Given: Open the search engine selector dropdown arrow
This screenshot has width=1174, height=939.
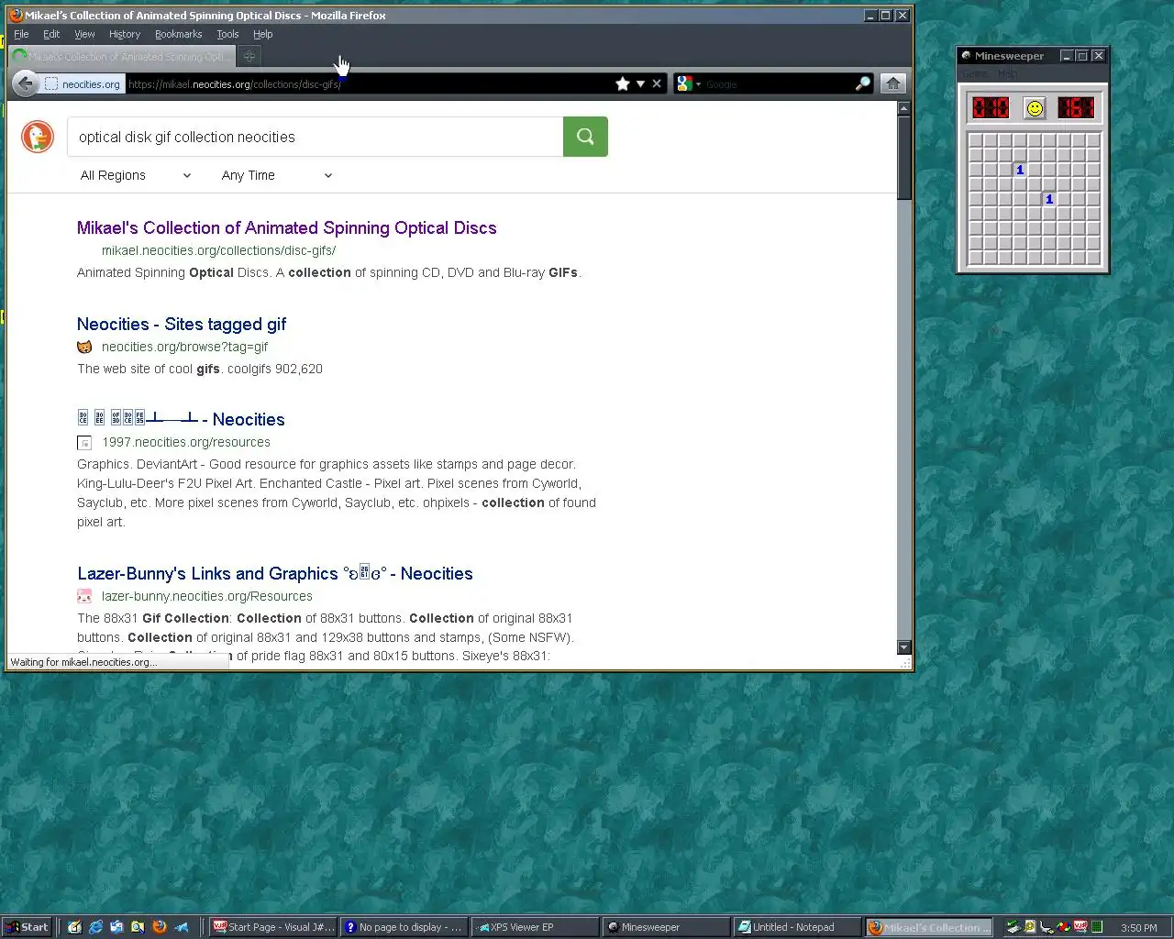Looking at the screenshot, I should [x=698, y=84].
